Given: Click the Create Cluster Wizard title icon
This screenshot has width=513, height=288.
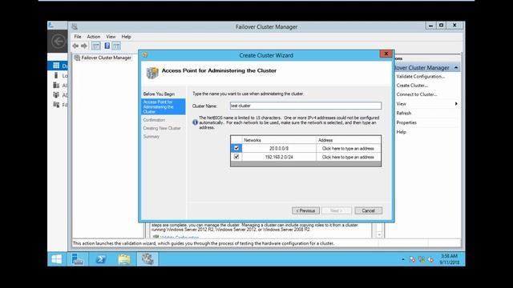Looking at the screenshot, I should (x=145, y=55).
